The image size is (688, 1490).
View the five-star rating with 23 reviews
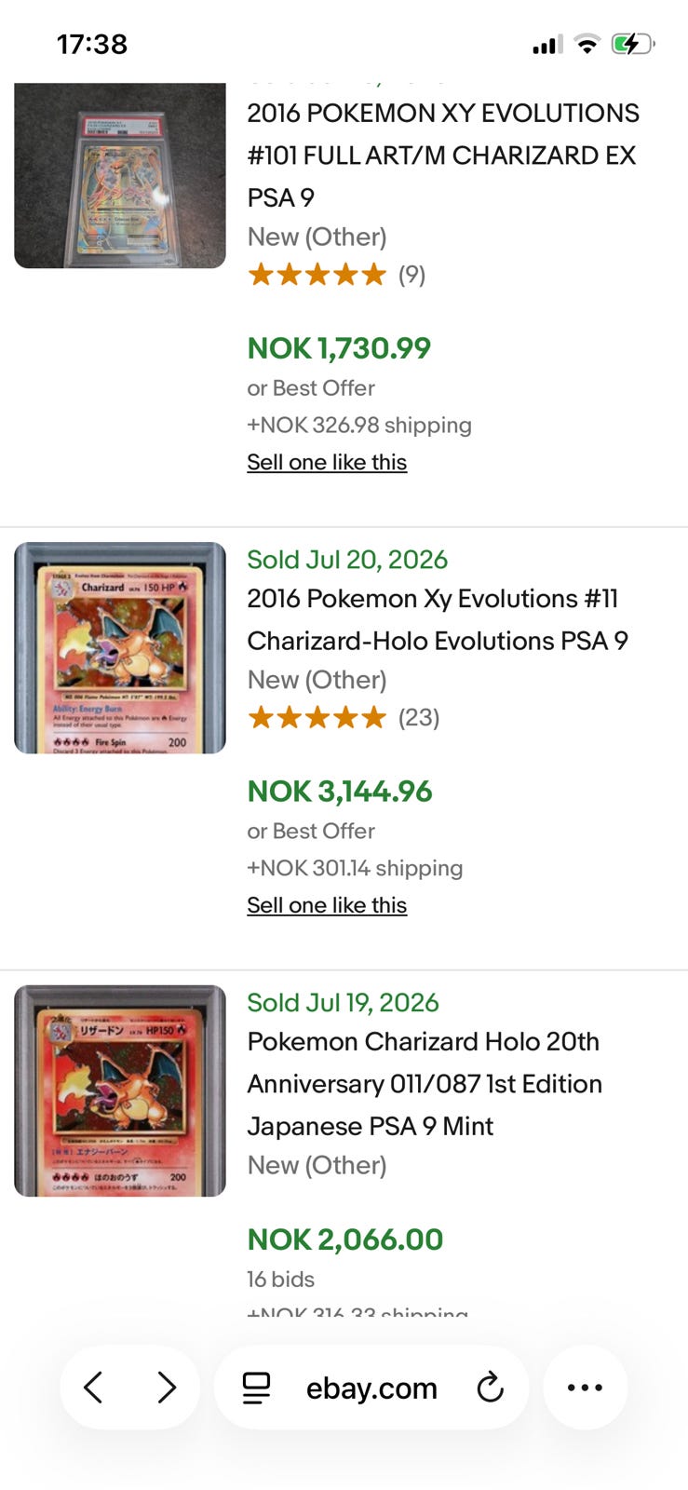pos(343,718)
